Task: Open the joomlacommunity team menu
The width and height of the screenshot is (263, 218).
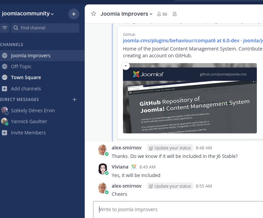Action: tap(28, 14)
